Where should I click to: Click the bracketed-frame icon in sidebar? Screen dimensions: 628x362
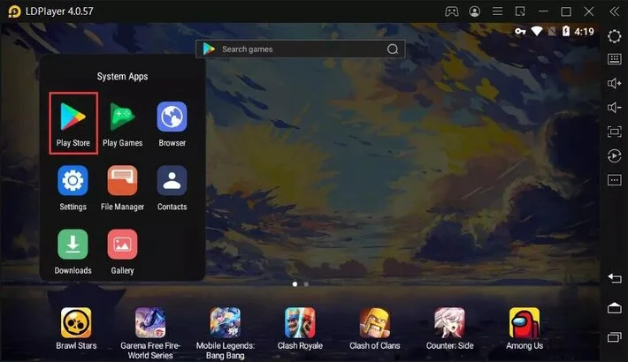(x=615, y=132)
